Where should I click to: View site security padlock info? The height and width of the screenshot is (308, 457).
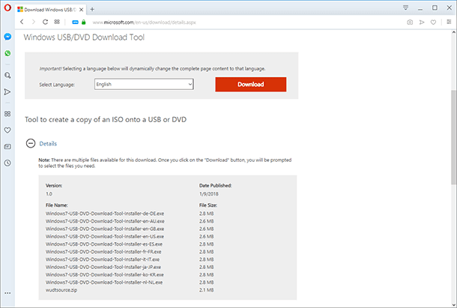84,22
